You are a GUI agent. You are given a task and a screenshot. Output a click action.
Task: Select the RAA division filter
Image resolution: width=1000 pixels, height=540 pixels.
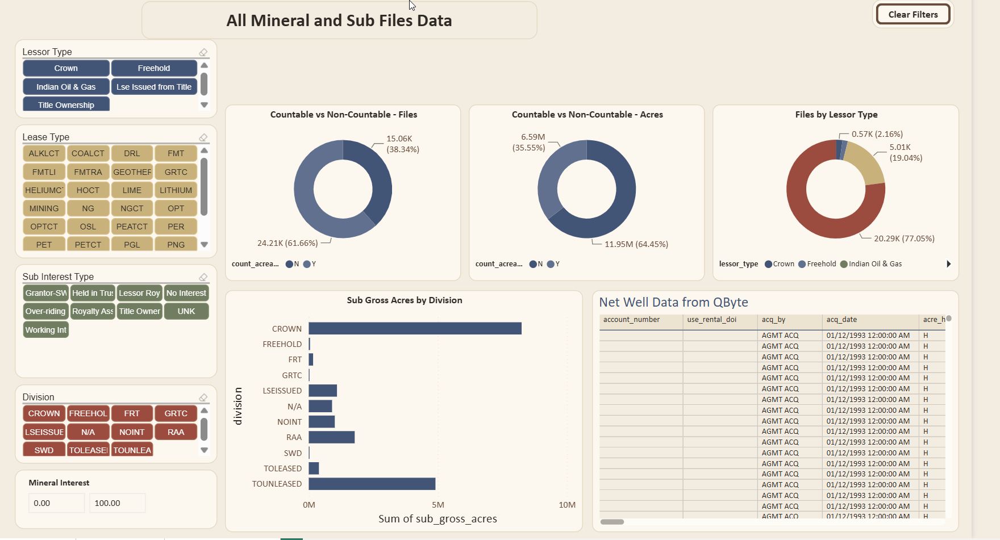(176, 432)
